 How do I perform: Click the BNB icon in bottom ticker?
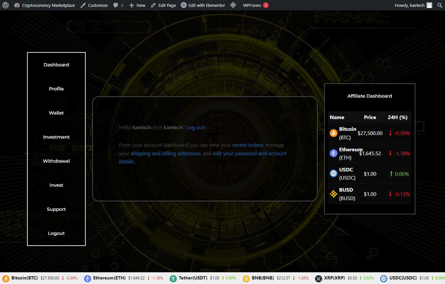[246, 278]
